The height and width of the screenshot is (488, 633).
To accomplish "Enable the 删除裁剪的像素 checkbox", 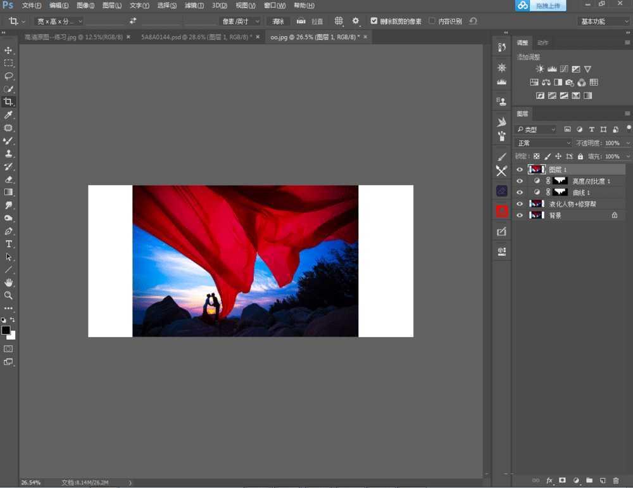I will [x=375, y=21].
